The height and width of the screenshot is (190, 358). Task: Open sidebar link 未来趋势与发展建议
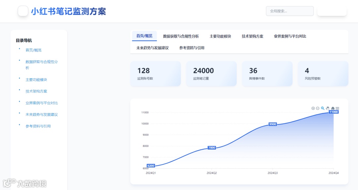point(41,115)
